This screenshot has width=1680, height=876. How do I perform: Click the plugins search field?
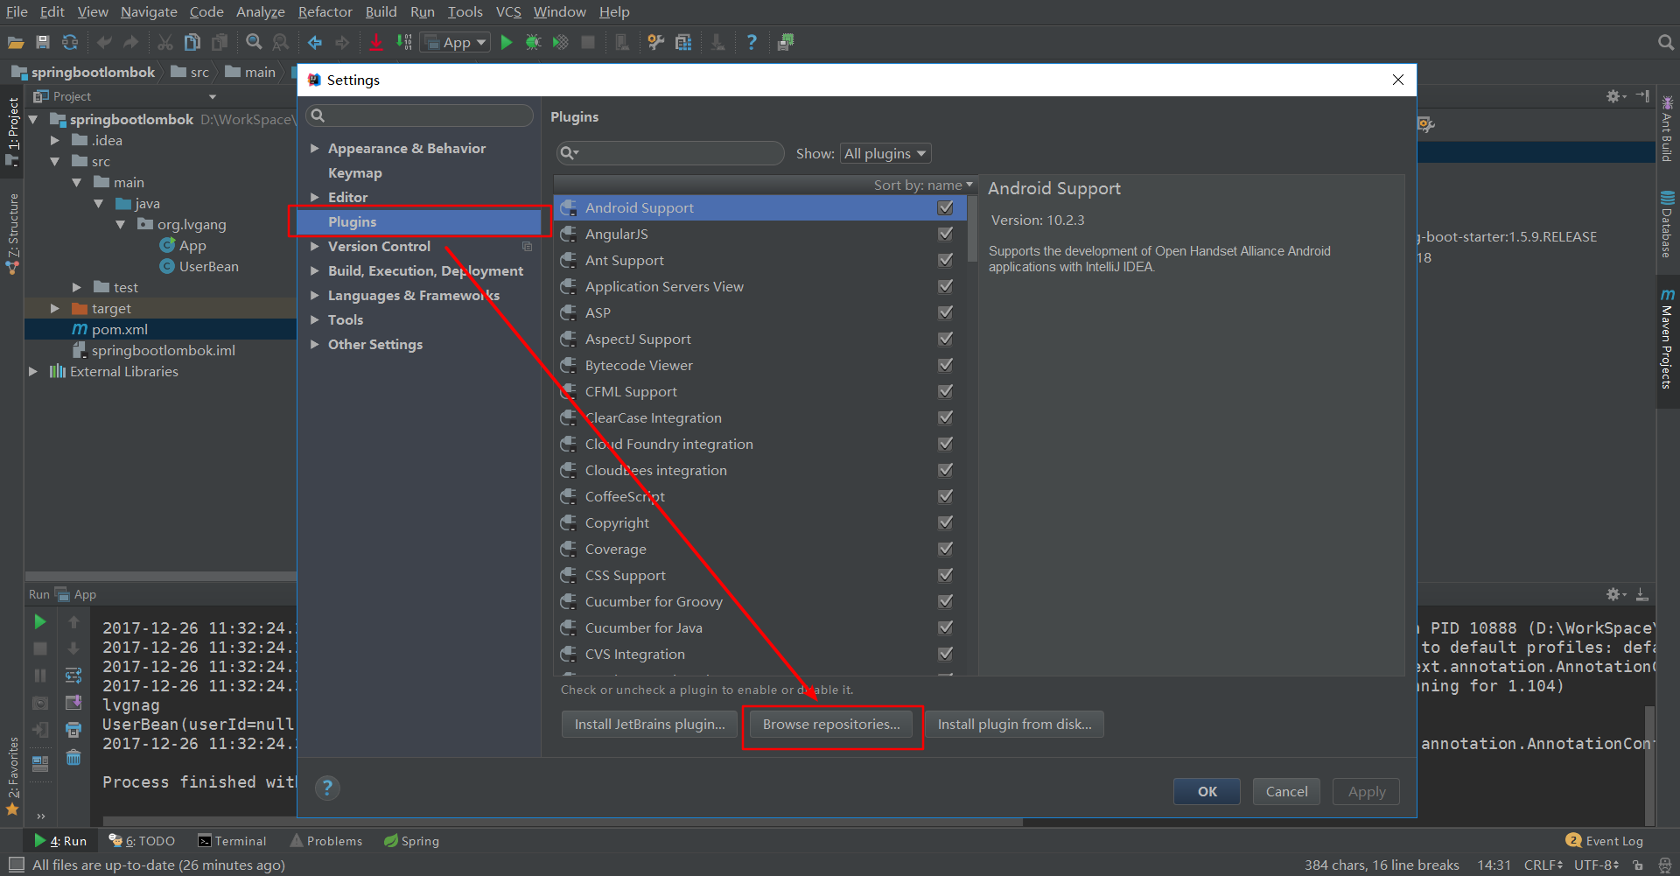tap(670, 153)
